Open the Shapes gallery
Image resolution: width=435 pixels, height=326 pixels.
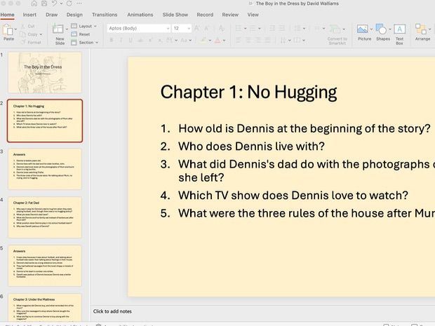coord(382,33)
